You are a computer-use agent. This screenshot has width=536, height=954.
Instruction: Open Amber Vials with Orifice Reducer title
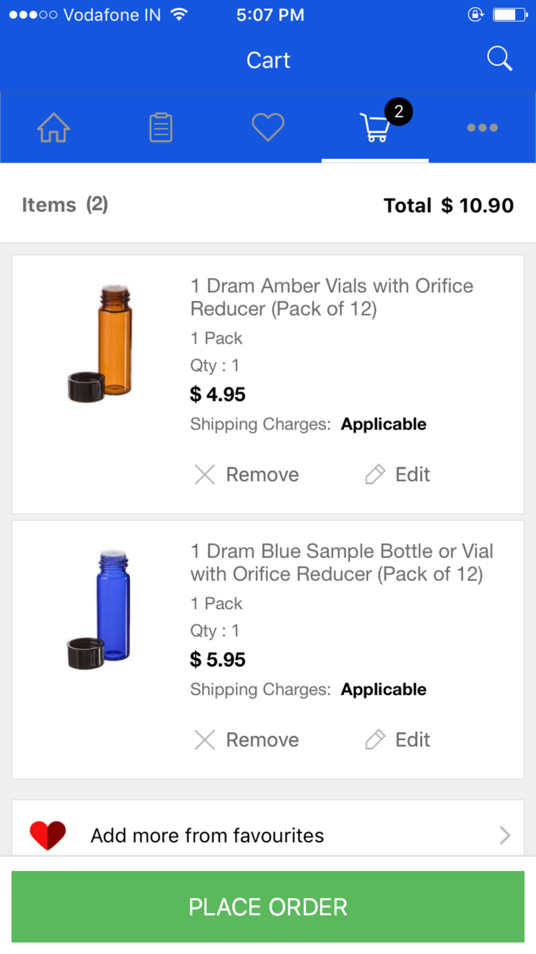(x=331, y=297)
